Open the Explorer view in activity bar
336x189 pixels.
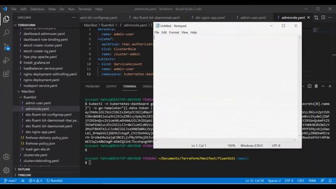click(x=6, y=19)
